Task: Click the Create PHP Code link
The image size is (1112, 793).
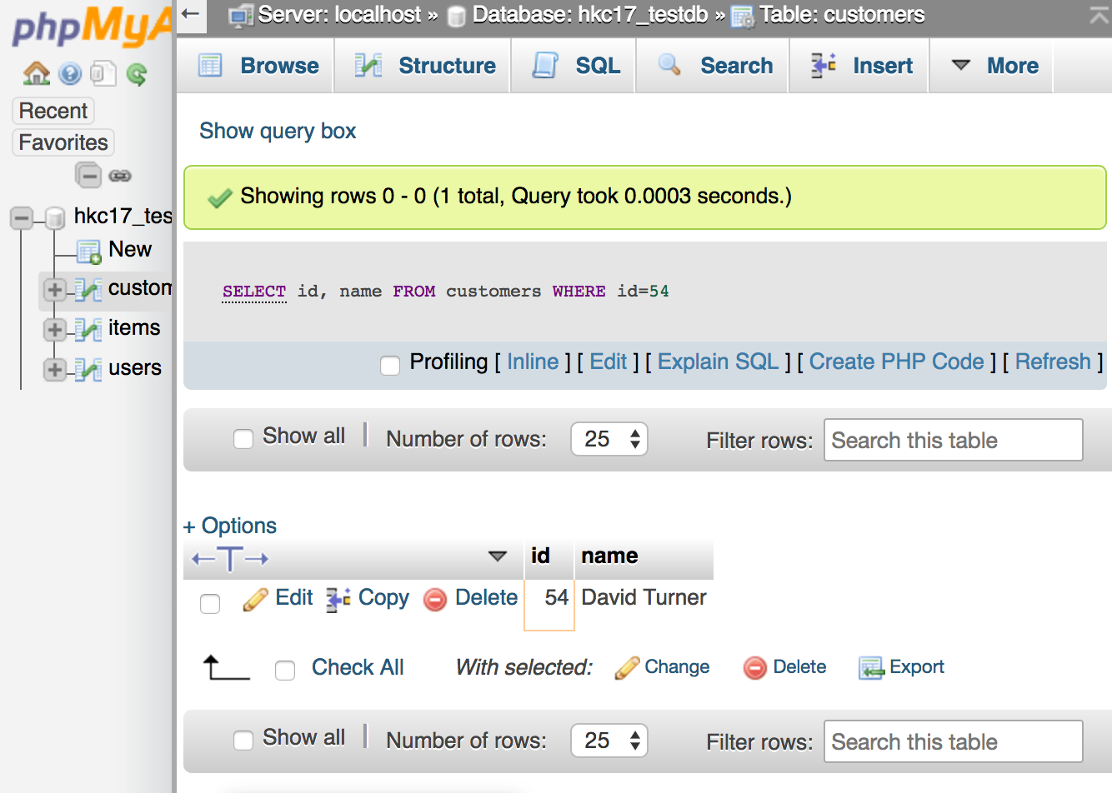Action: 896,362
